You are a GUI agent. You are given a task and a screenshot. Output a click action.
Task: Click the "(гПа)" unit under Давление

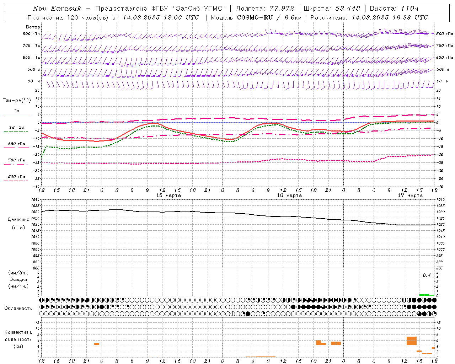18,228
